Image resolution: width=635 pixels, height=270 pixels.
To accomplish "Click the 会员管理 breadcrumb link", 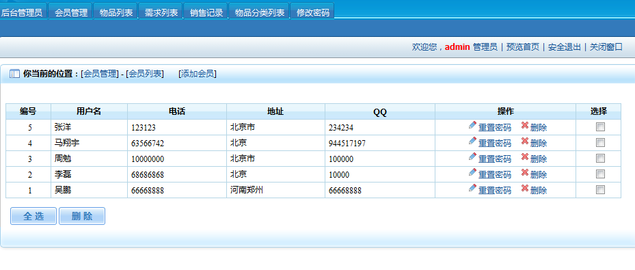I will 100,74.
